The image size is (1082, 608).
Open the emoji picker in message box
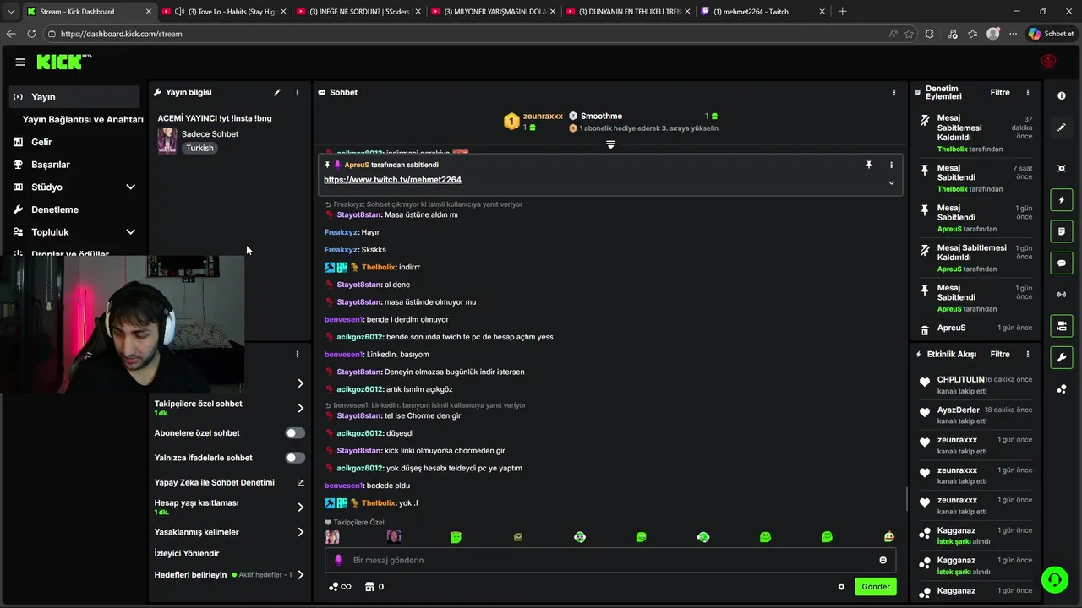[x=883, y=560]
